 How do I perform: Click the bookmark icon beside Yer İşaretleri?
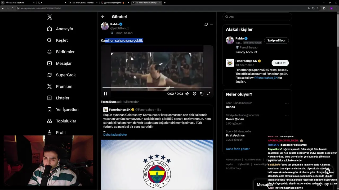[50, 110]
